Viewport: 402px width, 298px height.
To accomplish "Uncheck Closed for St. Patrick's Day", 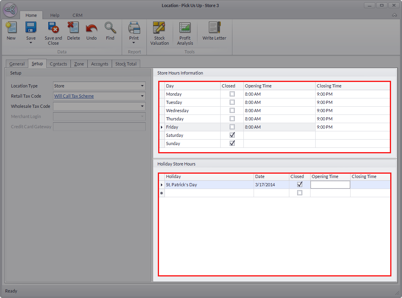I will (300, 185).
